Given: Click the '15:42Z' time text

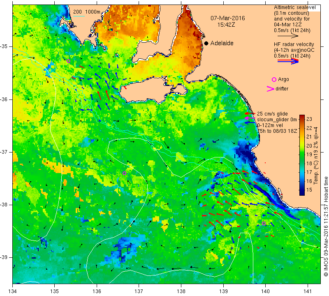Looking at the screenshot, I should click(x=226, y=25).
